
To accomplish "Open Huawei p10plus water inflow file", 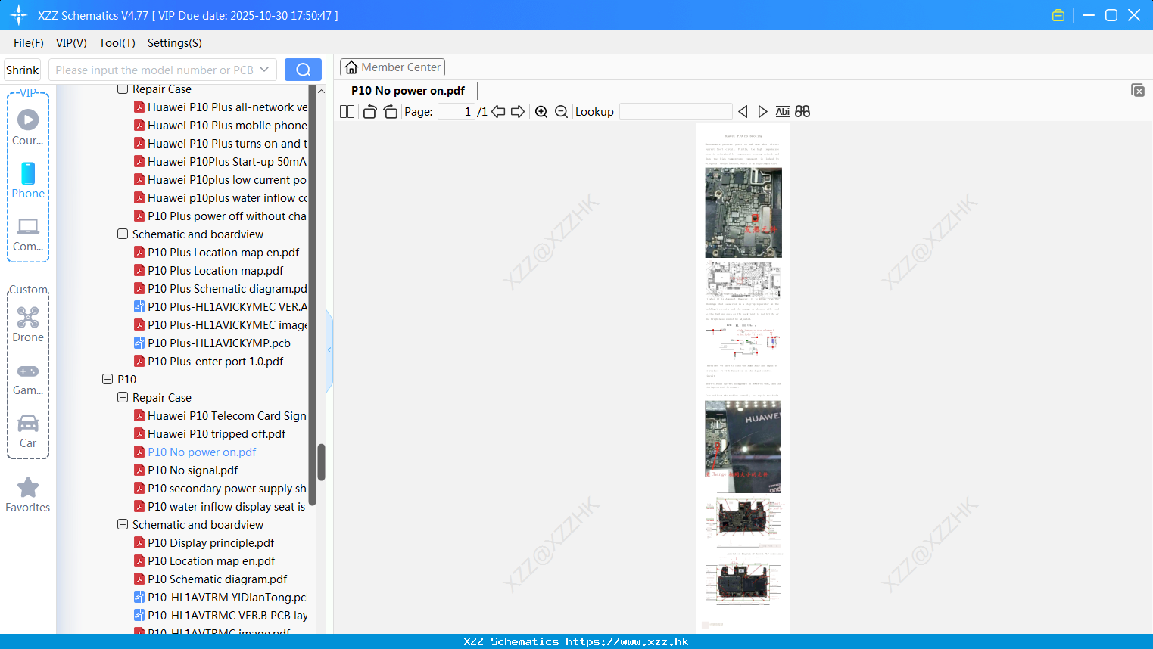I will (x=220, y=198).
